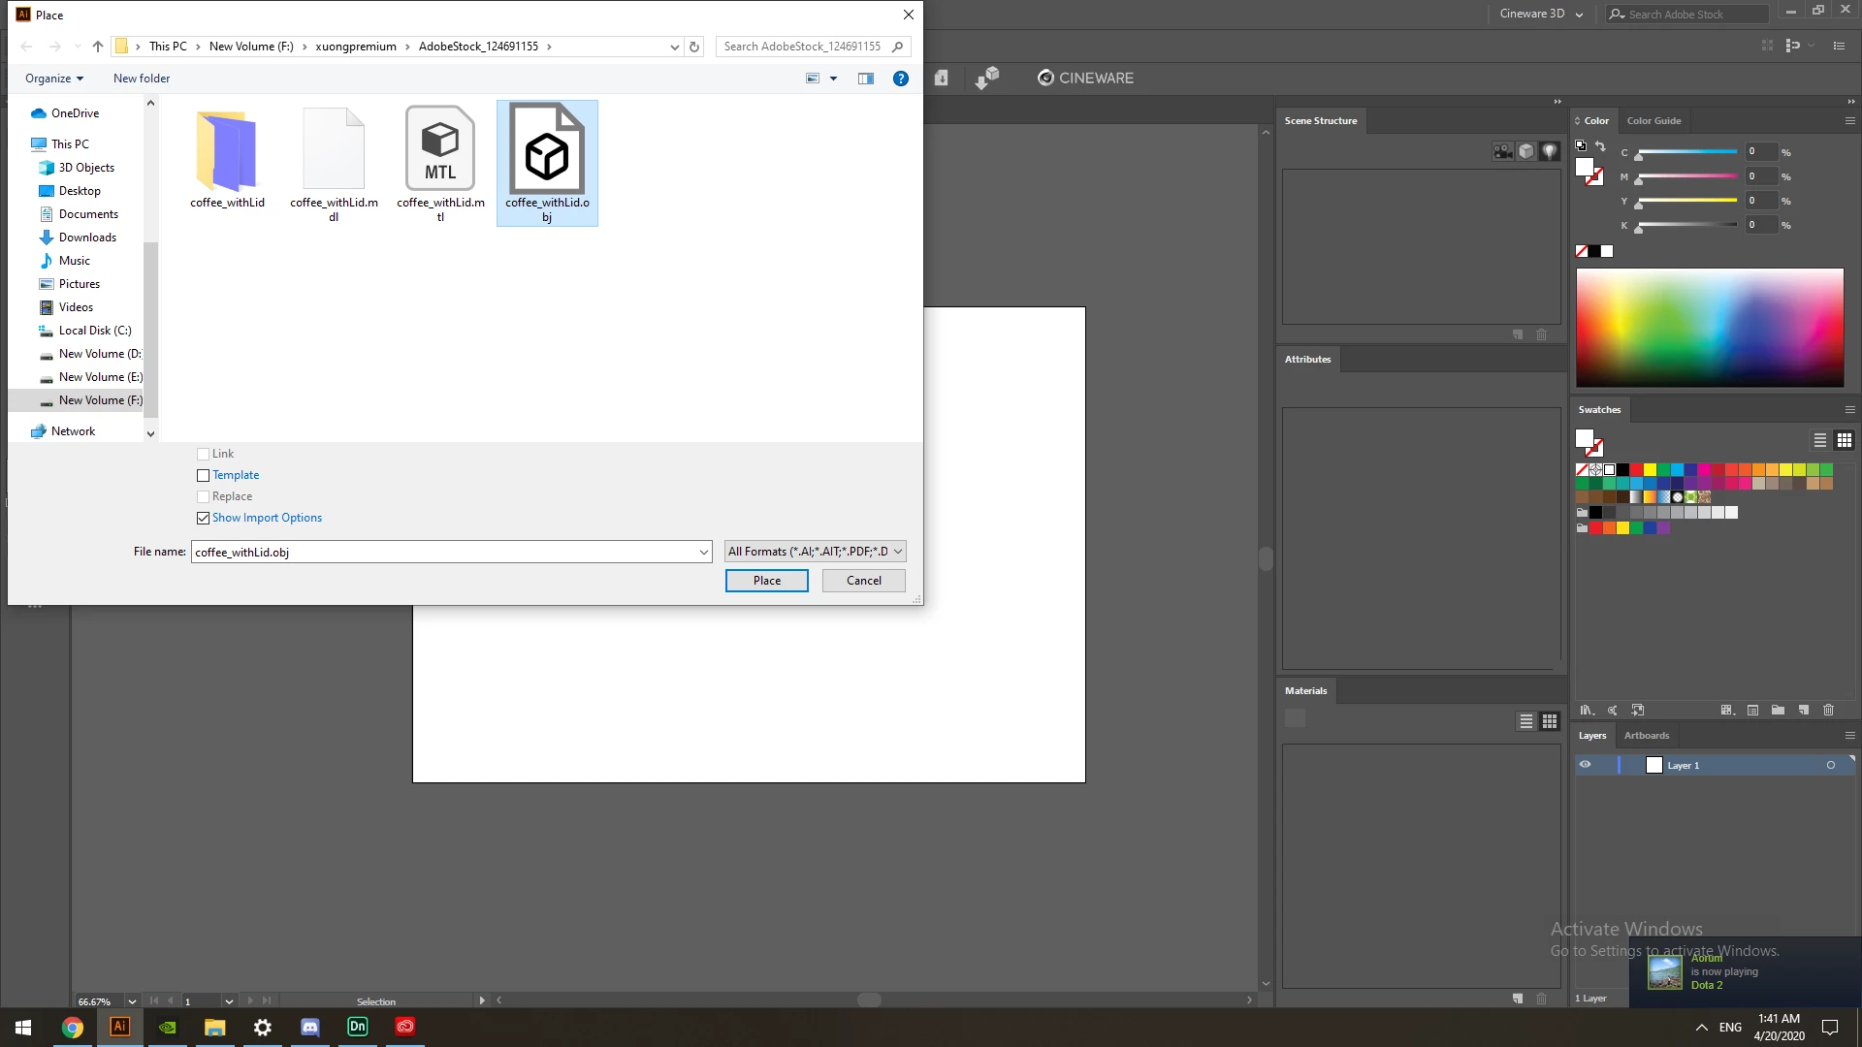This screenshot has width=1862, height=1047.
Task: Click the CINEWARE logo button
Action: [1084, 78]
